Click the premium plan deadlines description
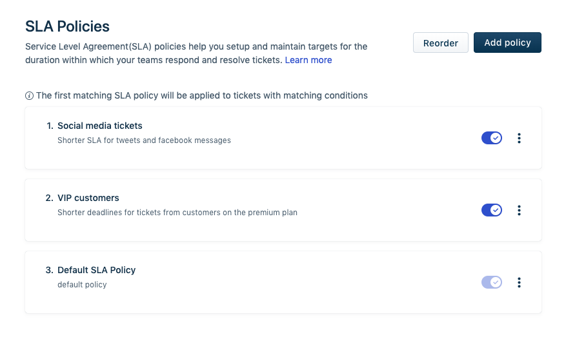Image resolution: width=566 pixels, height=355 pixels. (x=177, y=212)
